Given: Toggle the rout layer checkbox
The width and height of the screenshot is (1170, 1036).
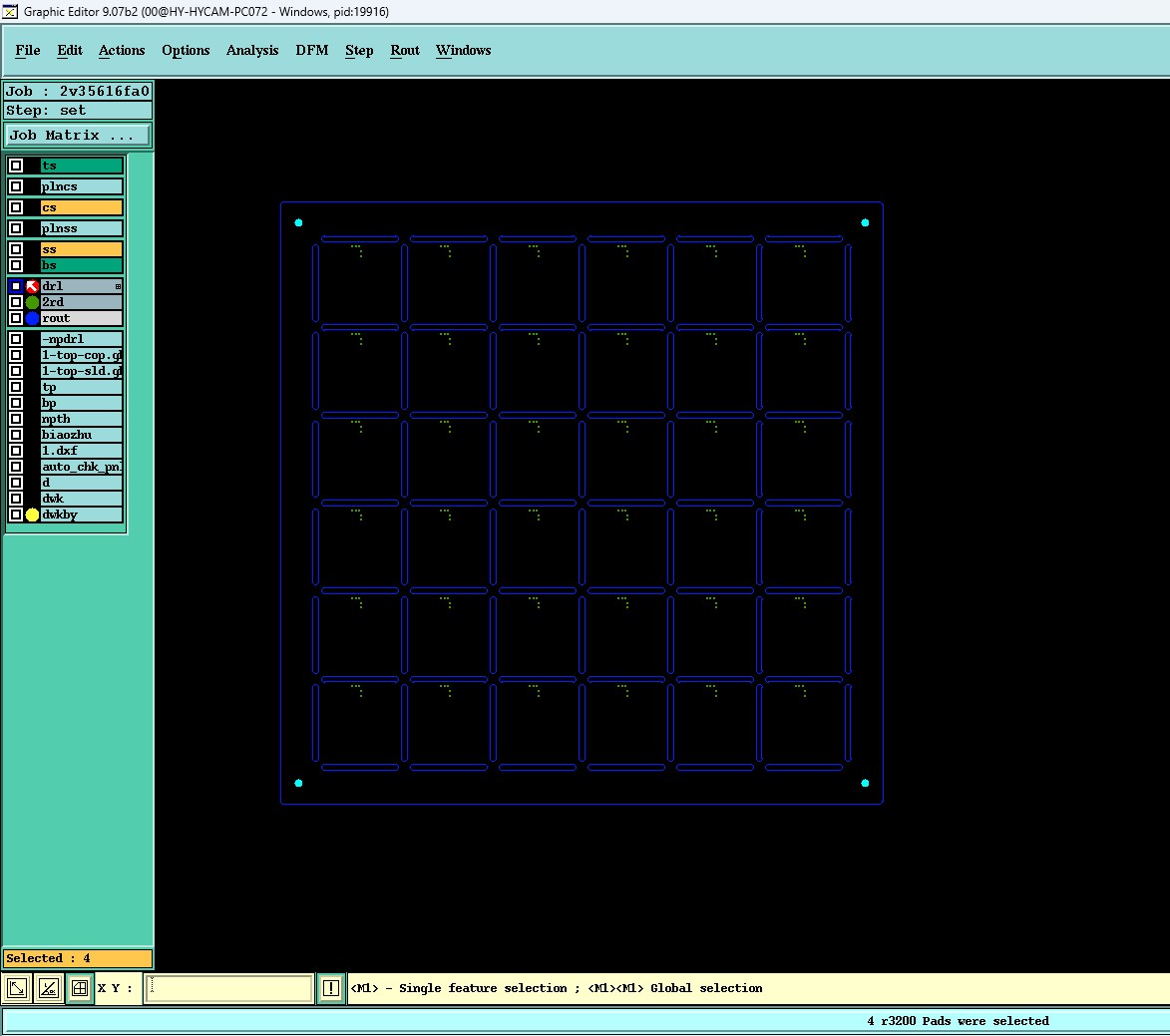Looking at the screenshot, I should coord(16,318).
